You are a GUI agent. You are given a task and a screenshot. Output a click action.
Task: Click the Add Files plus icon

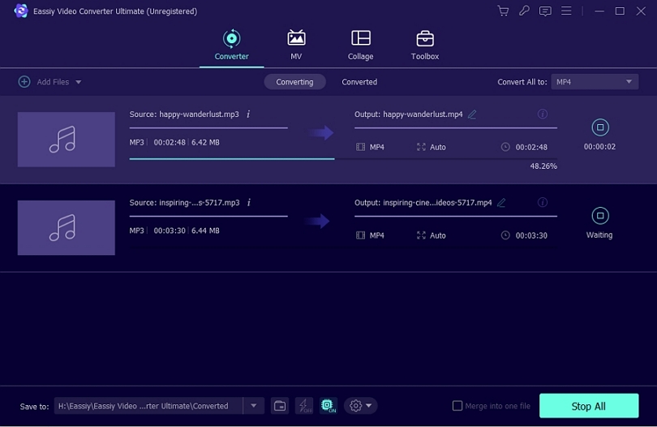click(24, 82)
